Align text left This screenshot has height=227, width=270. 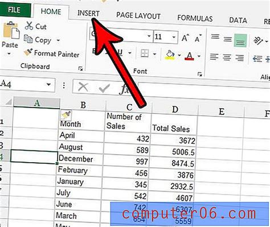[214, 57]
